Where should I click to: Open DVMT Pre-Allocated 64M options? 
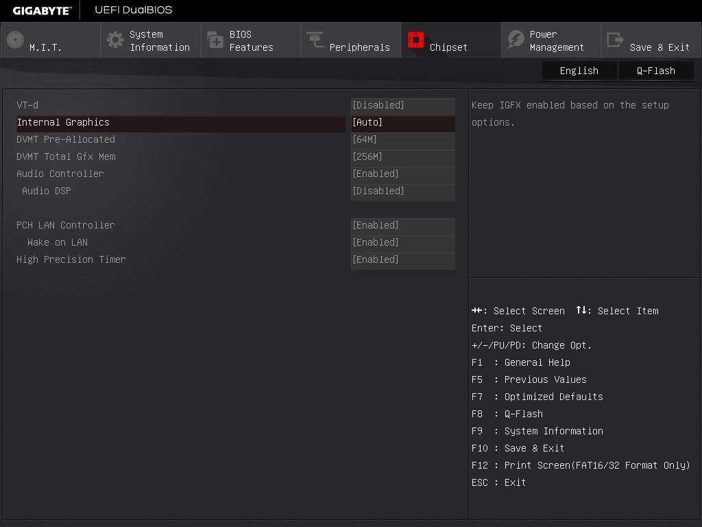click(402, 140)
